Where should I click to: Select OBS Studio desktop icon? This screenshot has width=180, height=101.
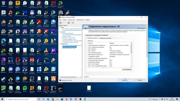(x=32, y=79)
